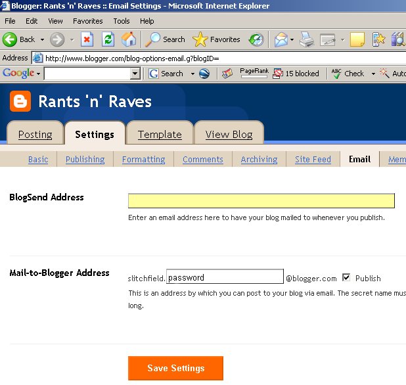Select the Settings tab
Image resolution: width=406 pixels, height=385 pixels.
95,134
